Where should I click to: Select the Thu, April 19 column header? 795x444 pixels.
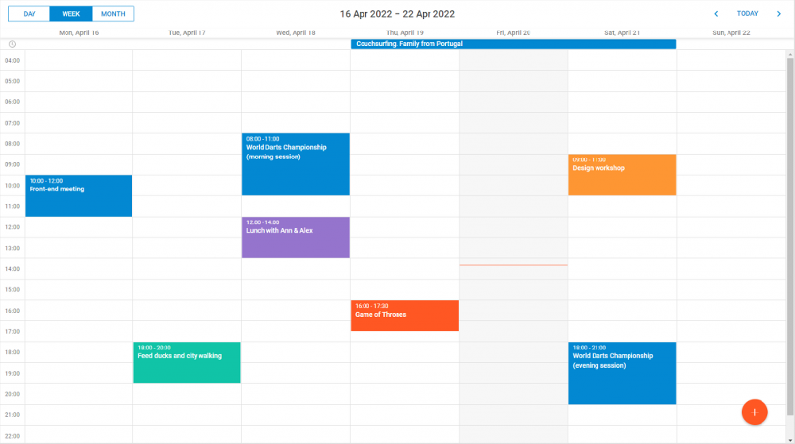[405, 33]
